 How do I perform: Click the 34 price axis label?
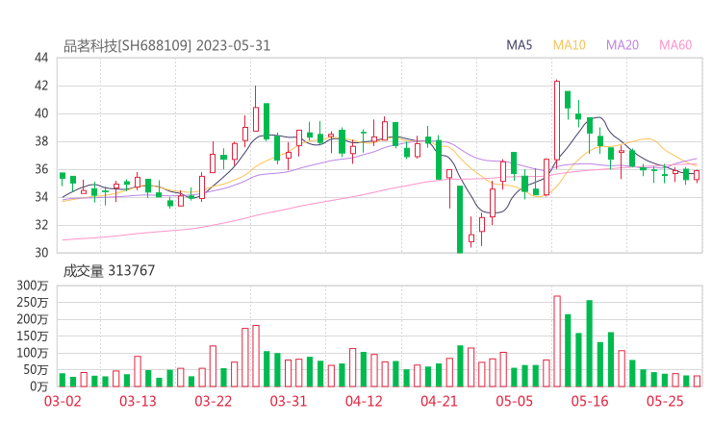41,197
